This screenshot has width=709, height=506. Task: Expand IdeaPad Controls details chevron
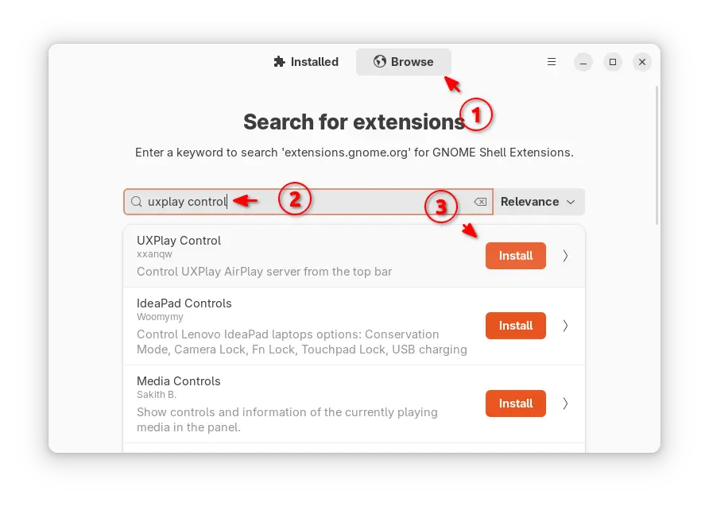(565, 326)
